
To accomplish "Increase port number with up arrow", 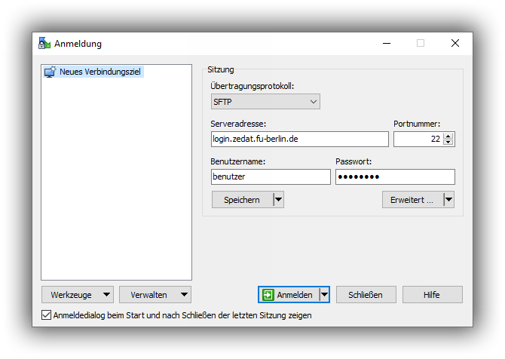I will tap(448, 136).
